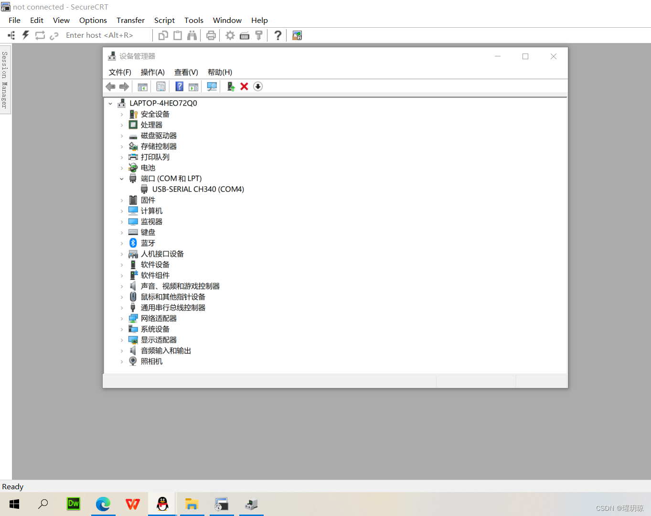
Task: Select the 人机接口设备 tree item
Action: tap(162, 254)
